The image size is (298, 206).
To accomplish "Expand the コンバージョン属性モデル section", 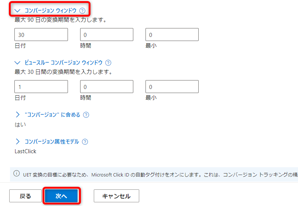I will click(17, 142).
